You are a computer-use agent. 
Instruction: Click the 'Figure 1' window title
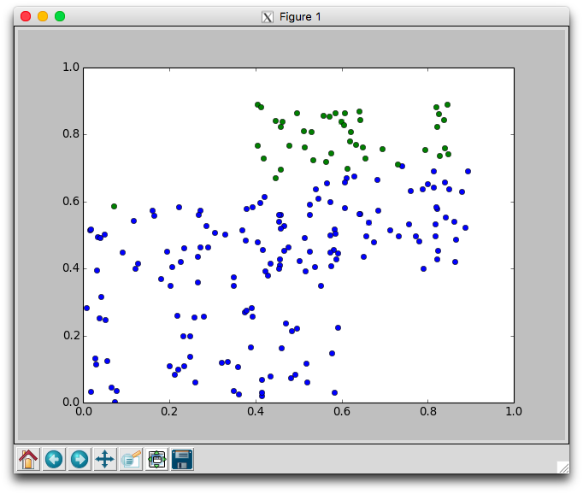[300, 17]
